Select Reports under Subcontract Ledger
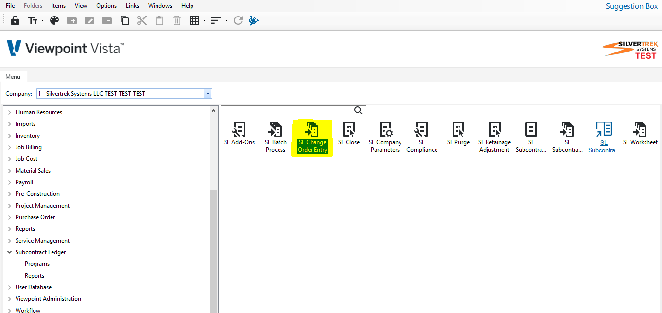The width and height of the screenshot is (662, 313). [35, 276]
